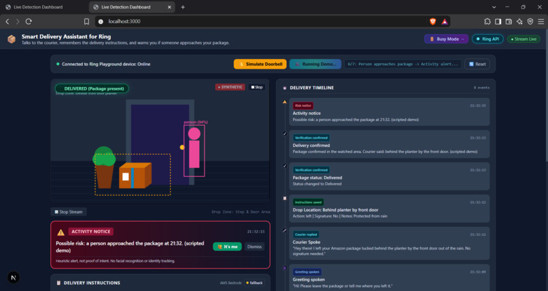Click the DELIVERED package present badge
Viewport: 548px width, 291px height.
[x=92, y=88]
